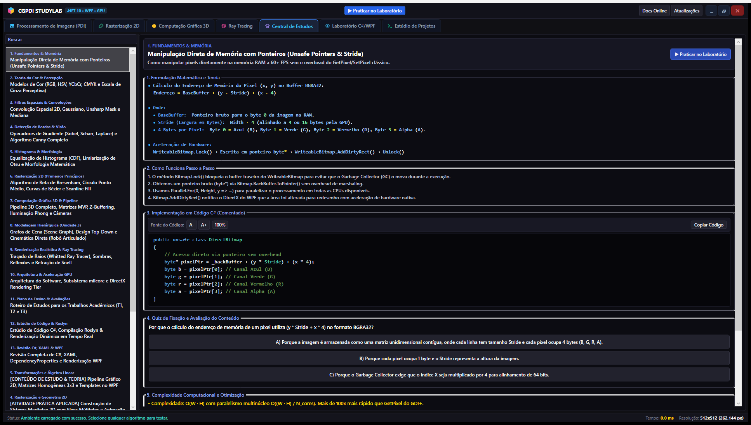Click the .NET 10 • WPF • GPU badge
This screenshot has width=751, height=425.
86,10
